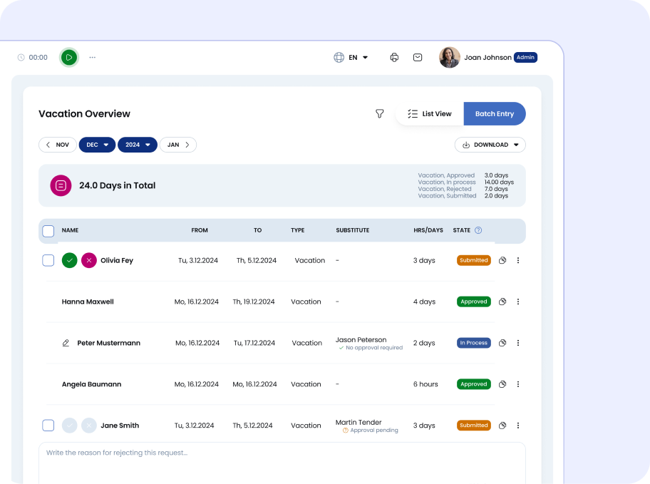Viewport: 650px width, 484px height.
Task: Open the more options menu for Jane Smith
Action: pyautogui.click(x=517, y=426)
